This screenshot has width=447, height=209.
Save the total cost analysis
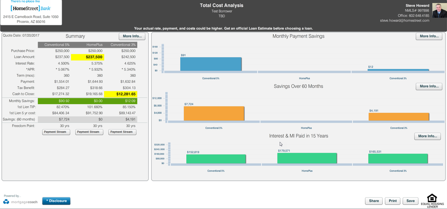pos(410,201)
